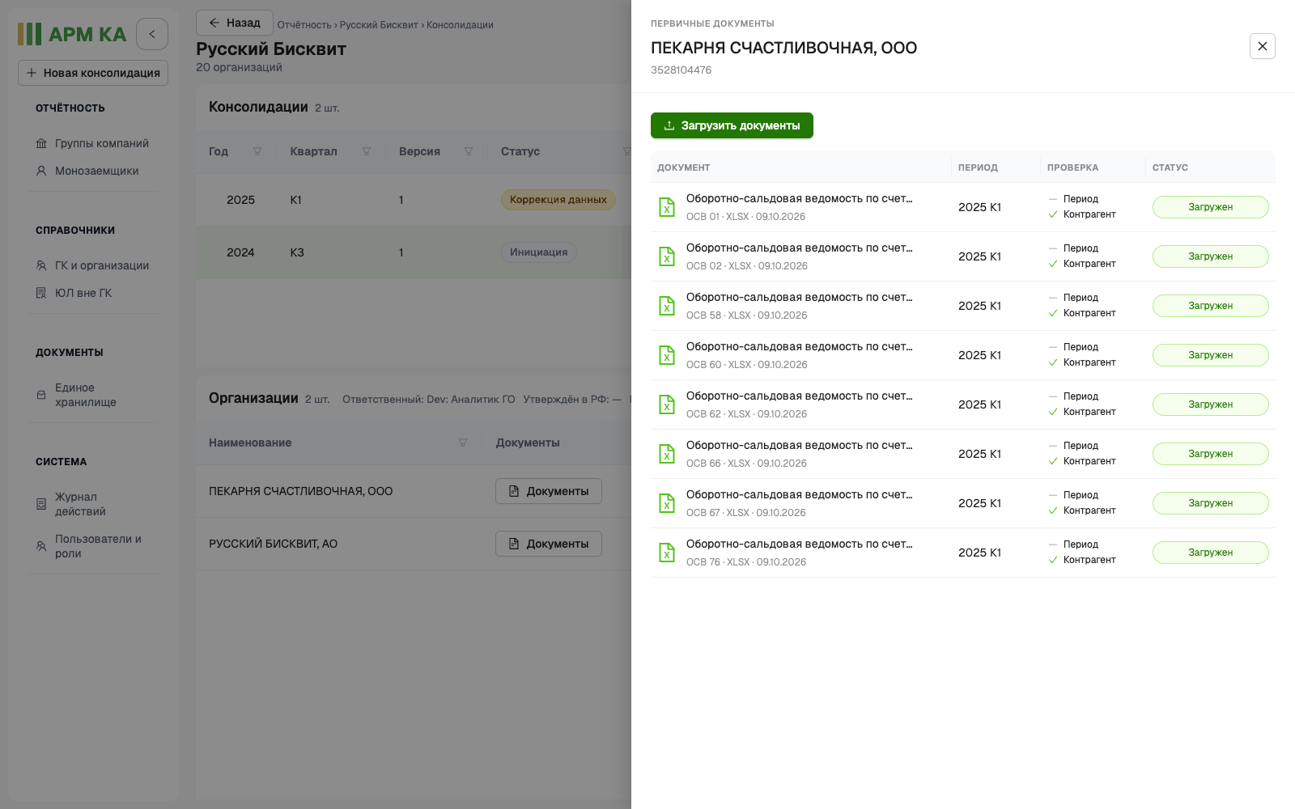Click the Инициация status badge
Viewport: 1295px width, 809px height.
pyautogui.click(x=539, y=252)
